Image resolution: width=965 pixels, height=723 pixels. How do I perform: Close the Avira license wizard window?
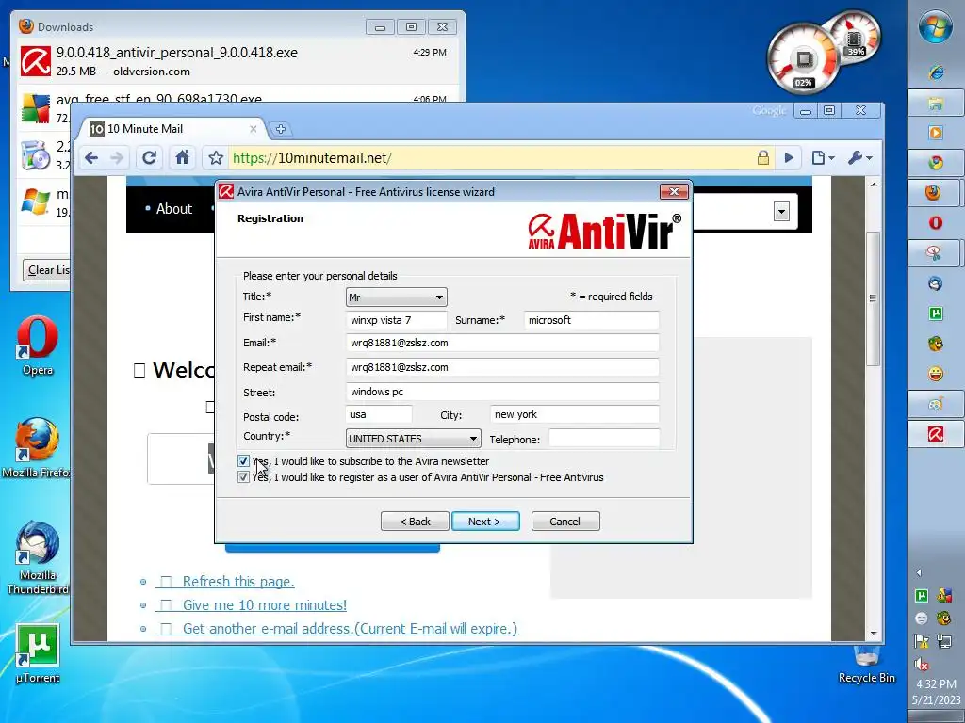click(674, 192)
